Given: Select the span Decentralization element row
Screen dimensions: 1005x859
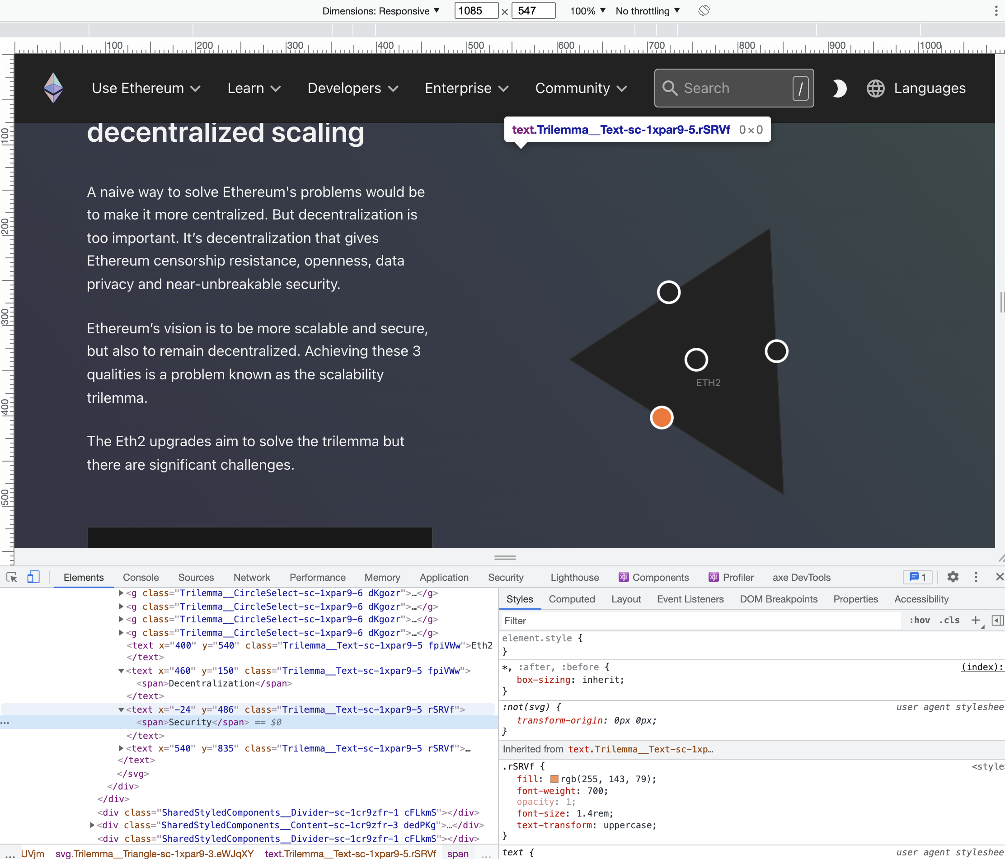Looking at the screenshot, I should tap(214, 683).
